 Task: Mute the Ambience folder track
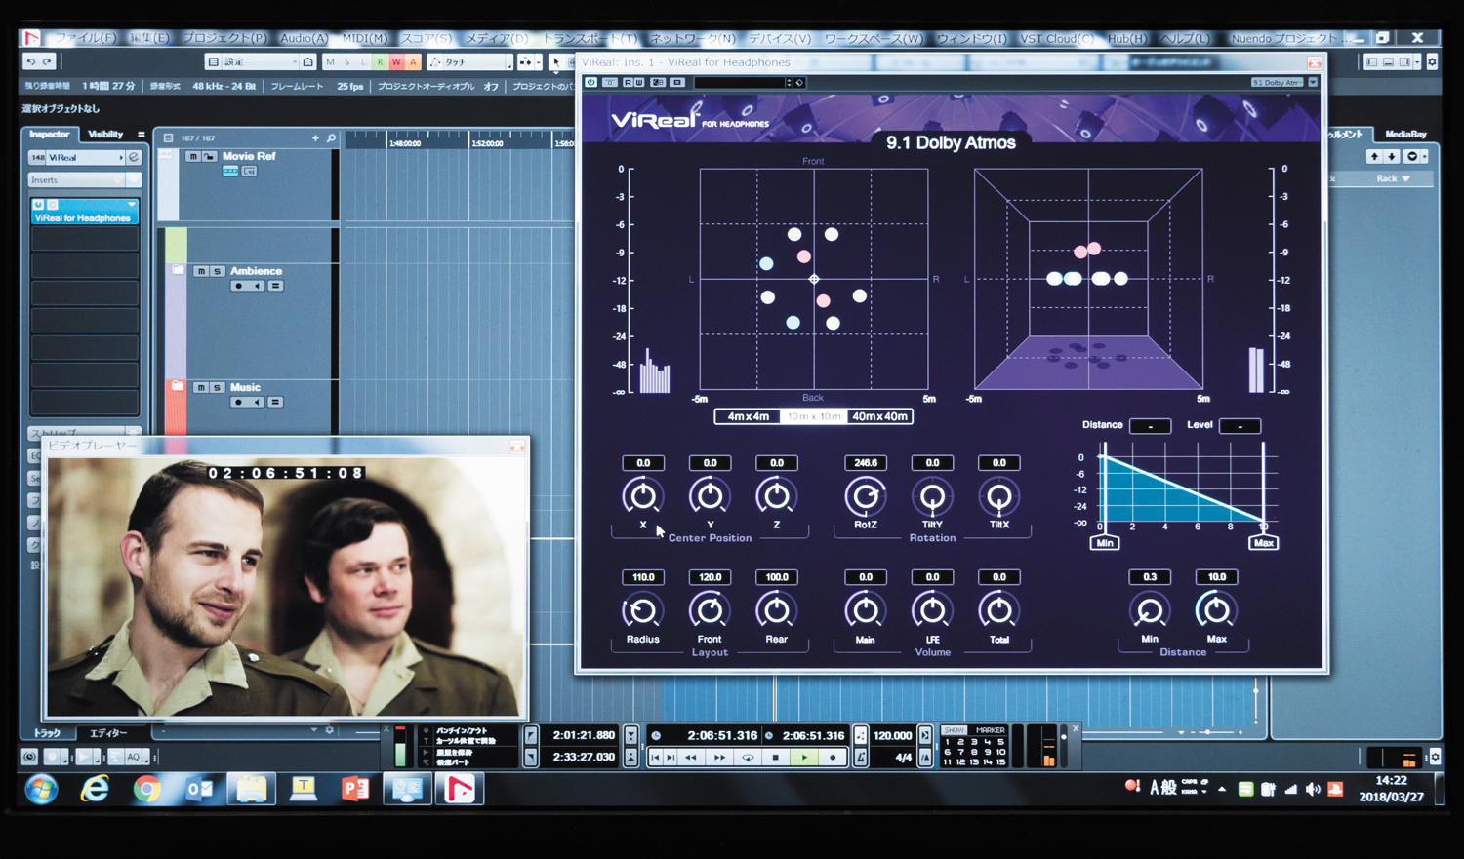point(200,272)
